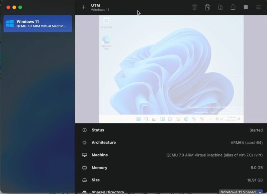Viewport: 267px width, 194px height.
Task: Click the 'ARM64 (aarch64)' architecture value
Action: 247,142
